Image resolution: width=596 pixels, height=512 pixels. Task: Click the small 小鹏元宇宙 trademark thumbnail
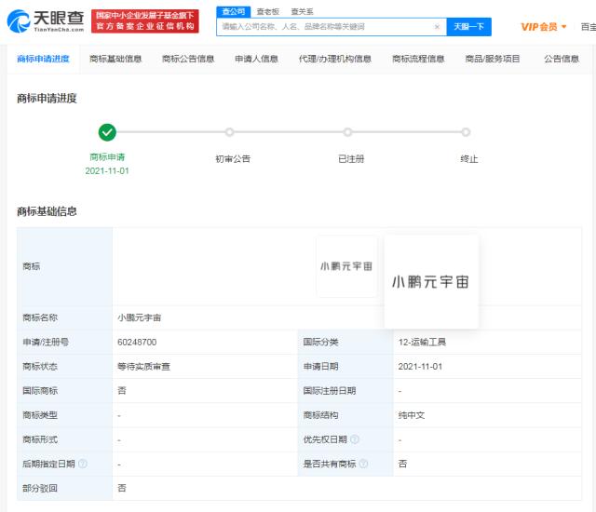pos(346,266)
